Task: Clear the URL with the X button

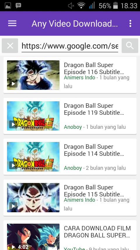Action: (10, 46)
